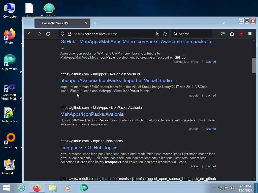Open more options dots for MahApps/IconPacks.Avalonia result

(x=202, y=129)
